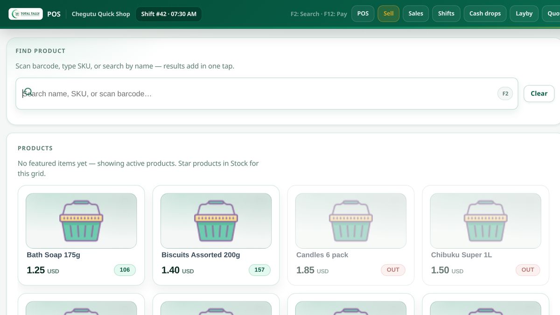Go to the Shifts tab
560x315 pixels.
pyautogui.click(x=446, y=14)
